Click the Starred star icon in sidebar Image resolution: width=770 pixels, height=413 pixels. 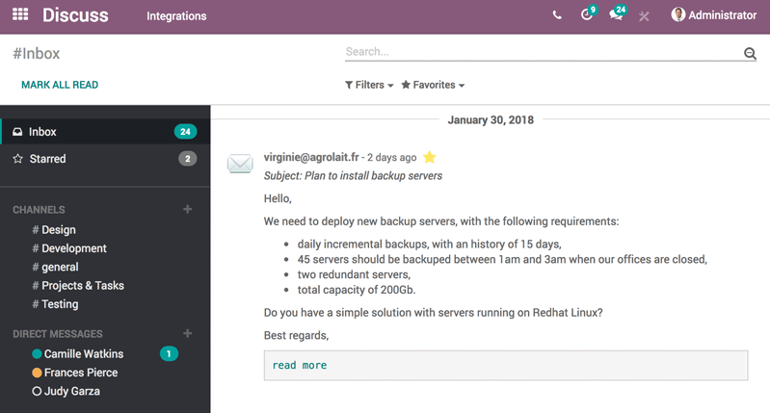(x=17, y=159)
